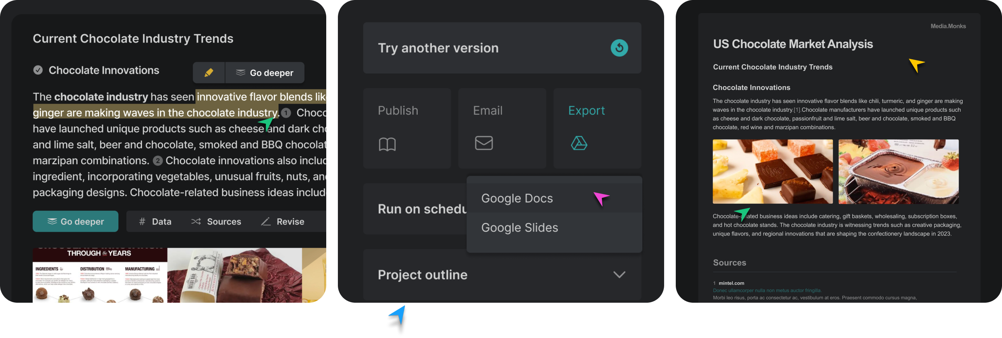Open the mintel.com source link text
Image resolution: width=1002 pixels, height=338 pixels.
tap(731, 283)
